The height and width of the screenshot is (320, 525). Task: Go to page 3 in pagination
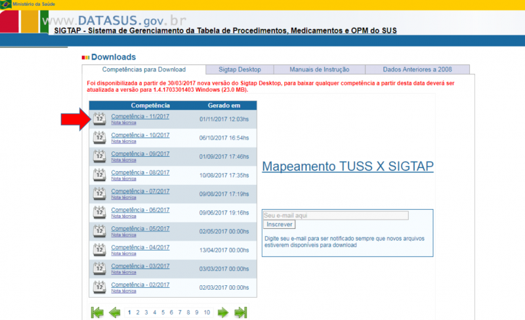(x=146, y=312)
